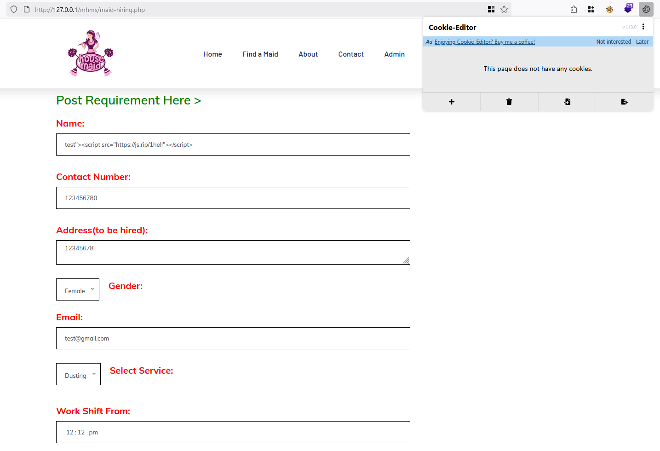Screen dimensions: 660x451
Task: Open the tracking protection shield icon
Action: click(14, 9)
